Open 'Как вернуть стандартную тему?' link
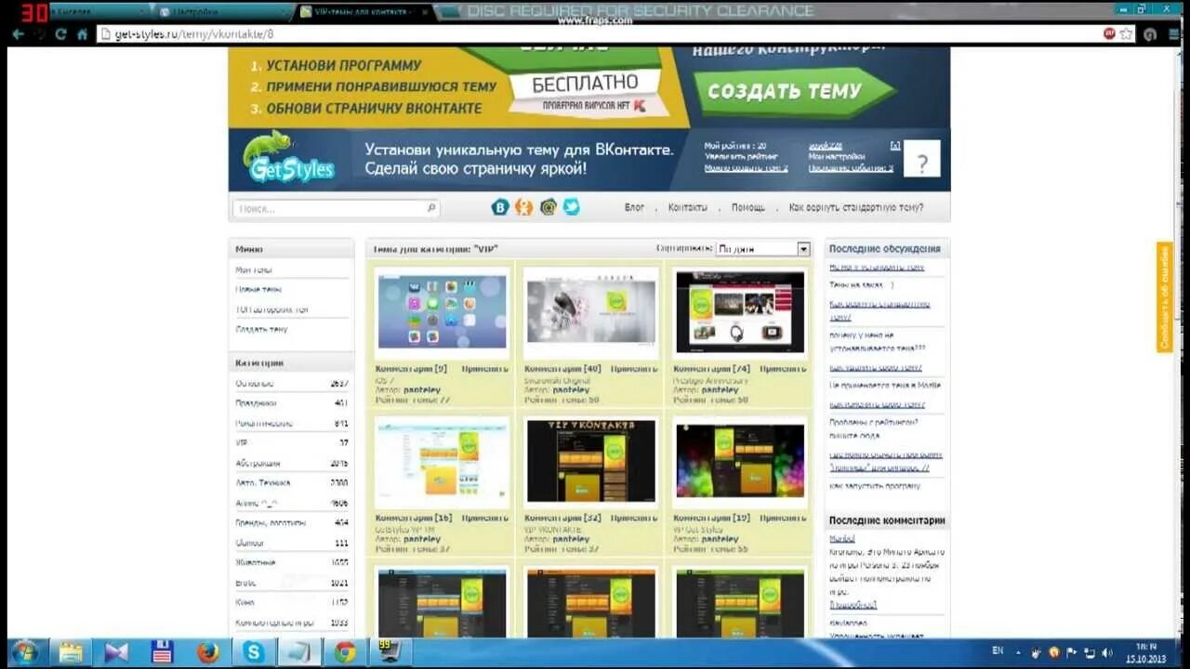Image resolution: width=1190 pixels, height=669 pixels. [856, 207]
